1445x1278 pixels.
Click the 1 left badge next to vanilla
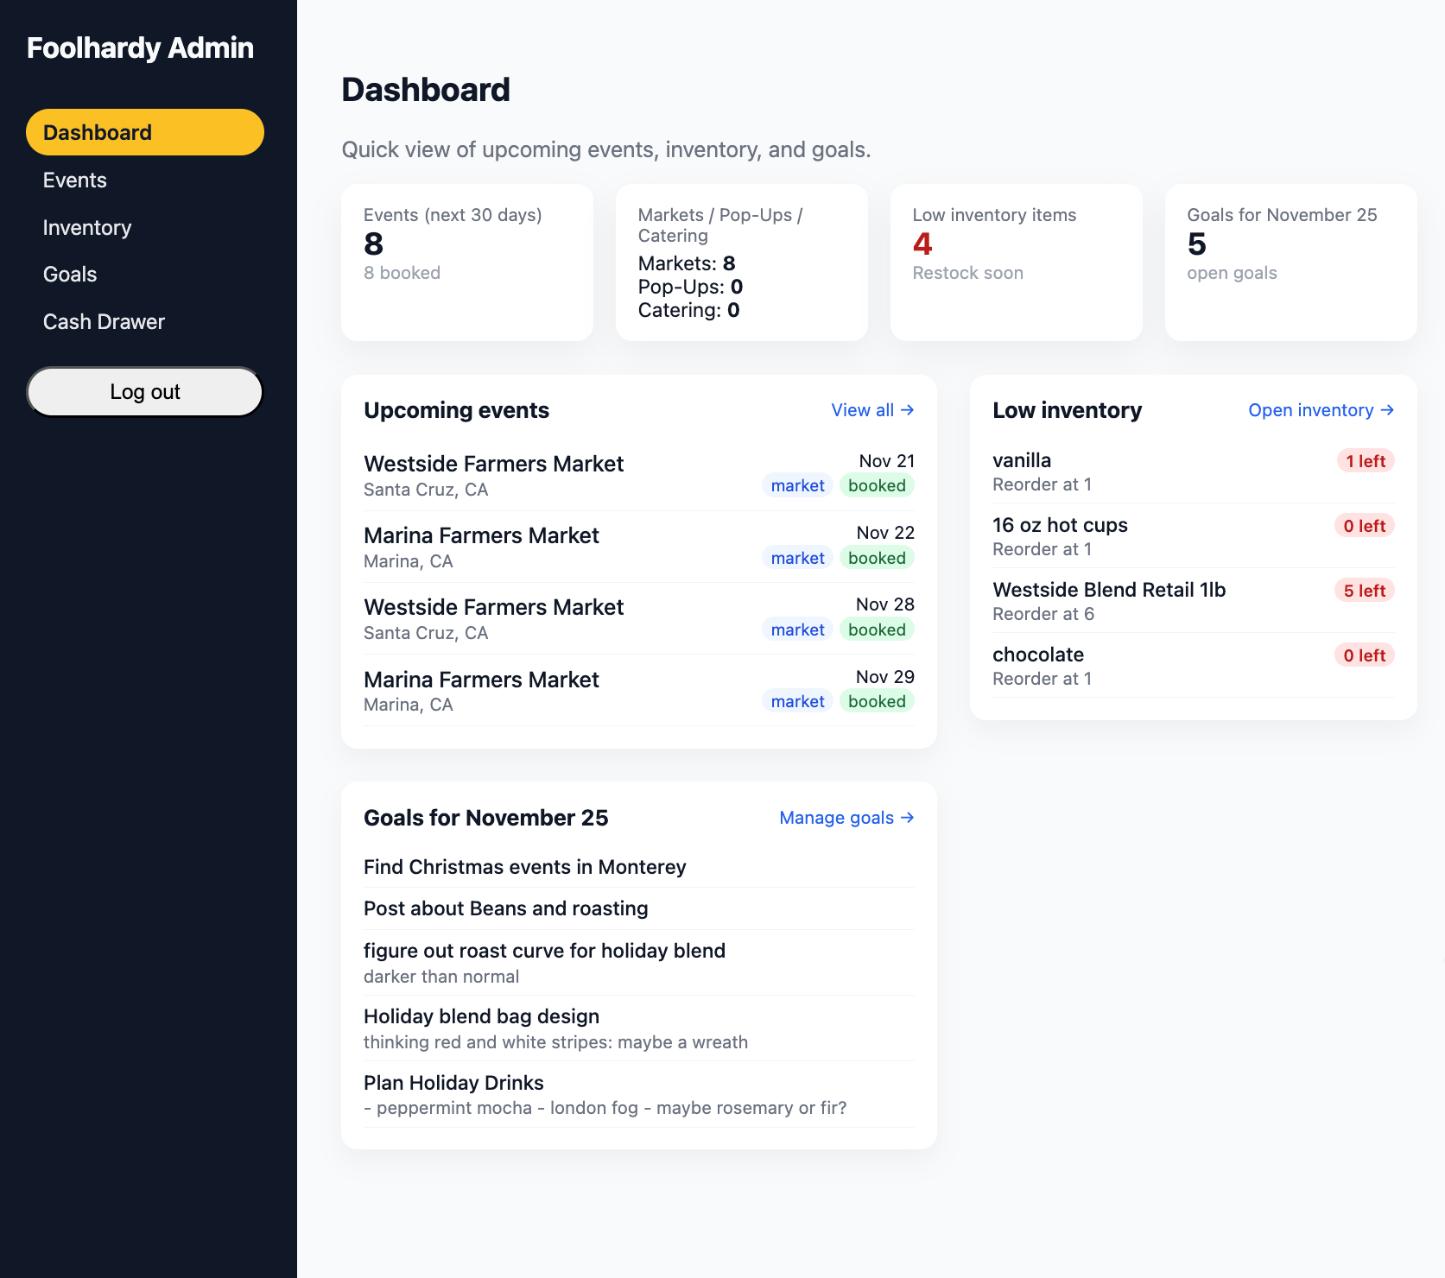1366,460
